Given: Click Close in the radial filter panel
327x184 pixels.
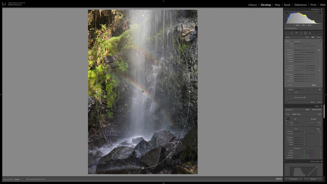Looking at the screenshot, I should pyautogui.click(x=319, y=102).
